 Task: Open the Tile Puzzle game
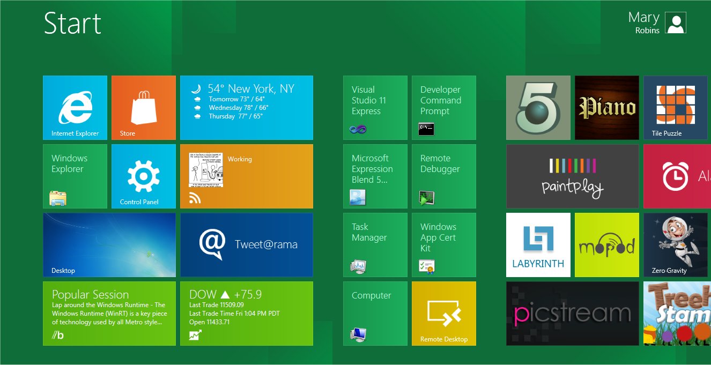click(x=676, y=108)
